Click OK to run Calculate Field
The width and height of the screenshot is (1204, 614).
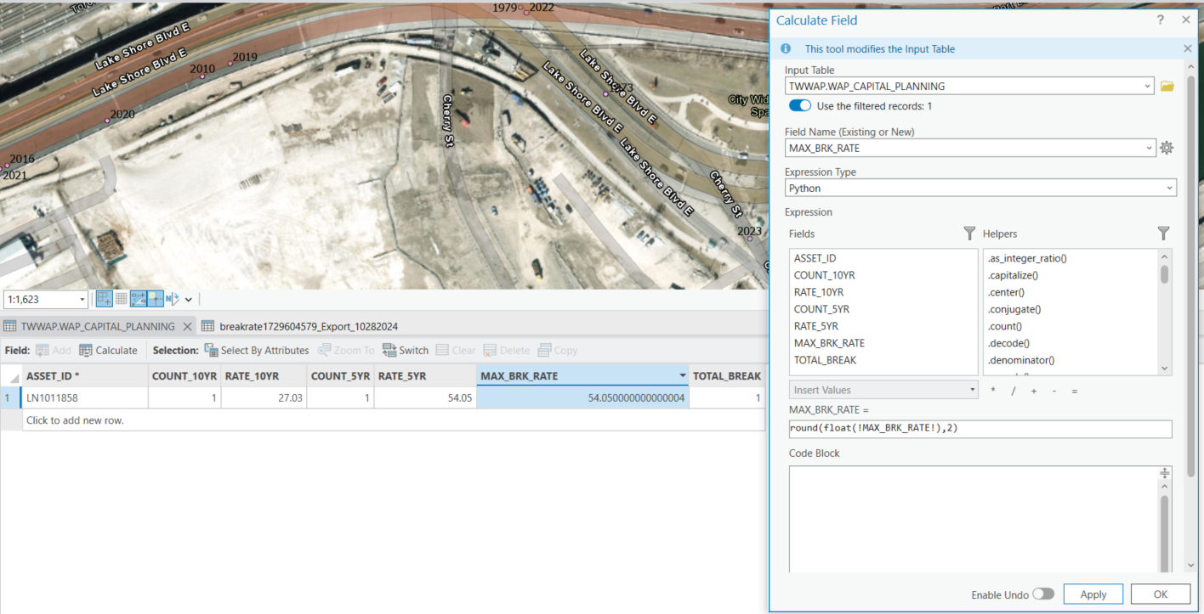click(x=1160, y=594)
